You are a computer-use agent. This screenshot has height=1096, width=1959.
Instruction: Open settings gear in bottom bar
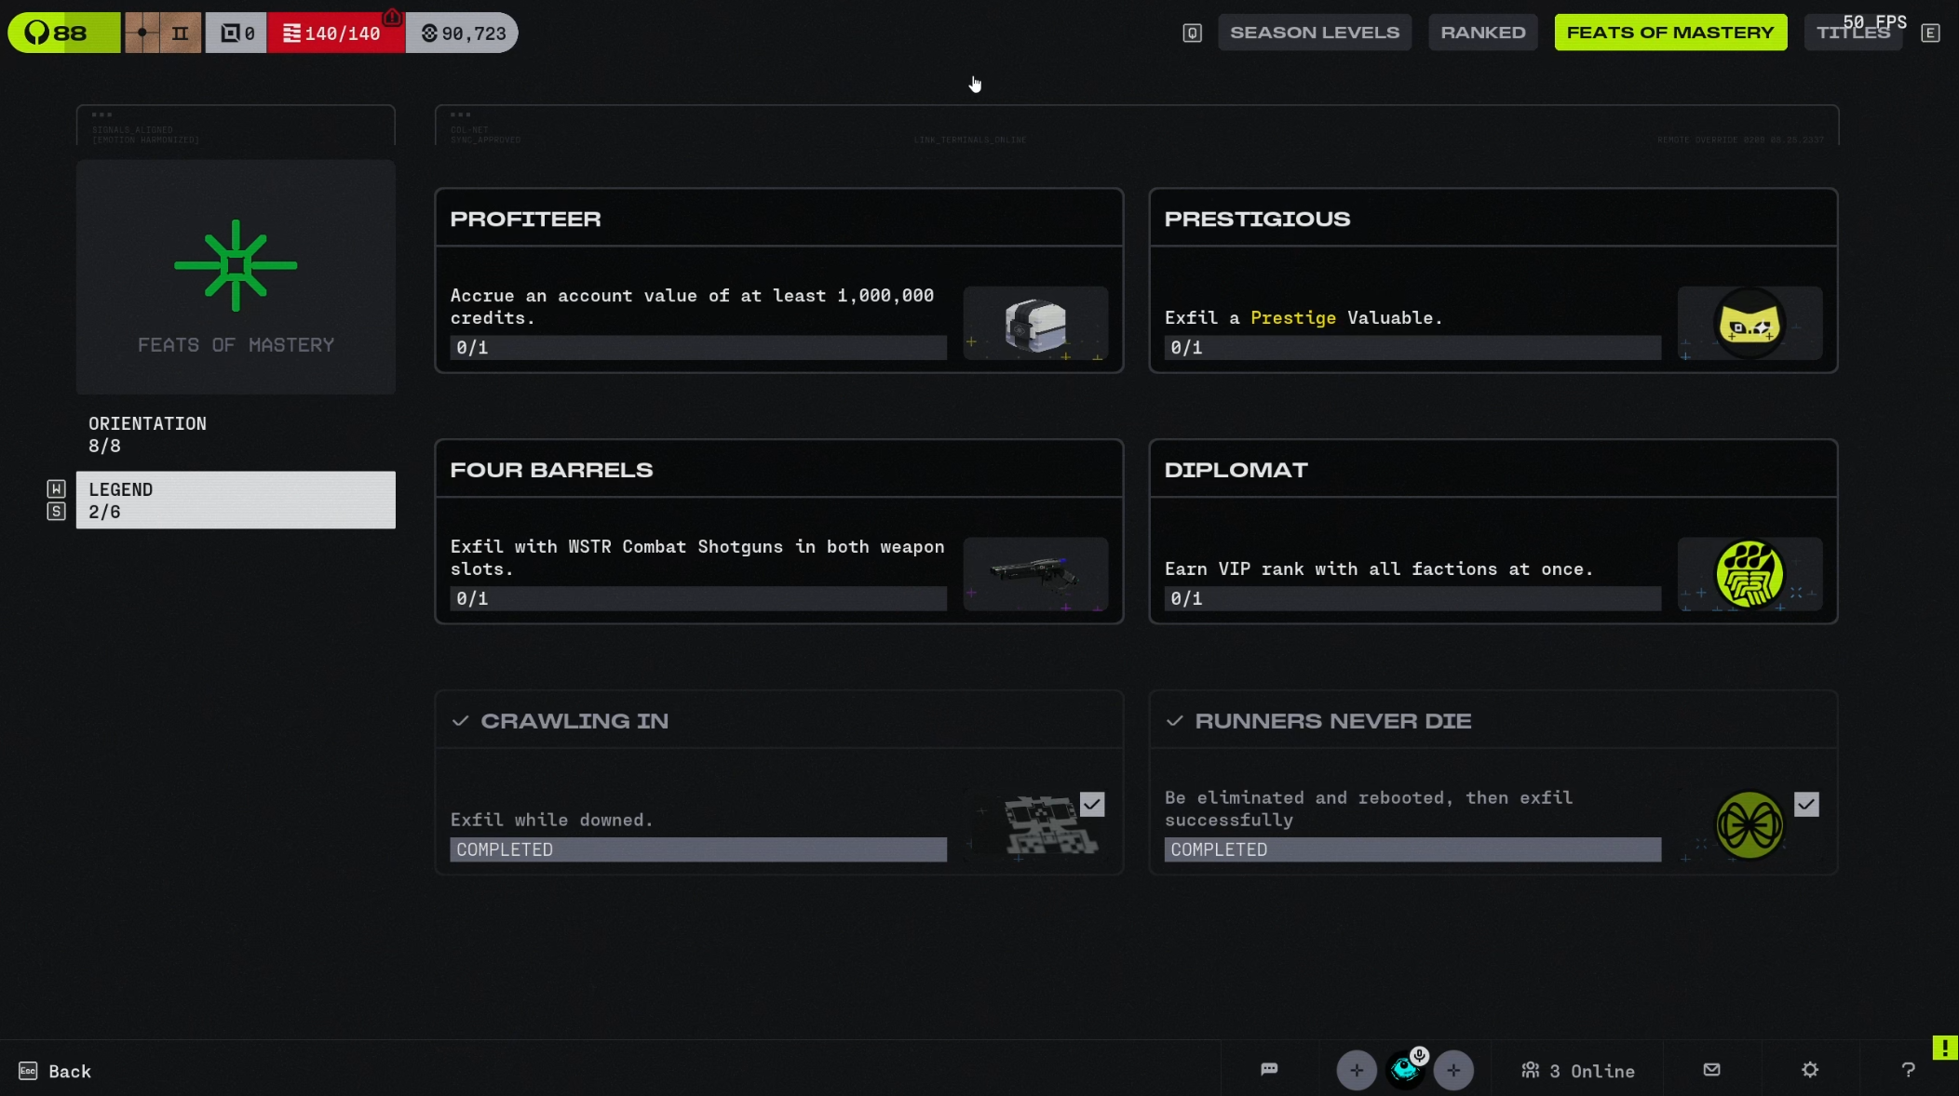pos(1809,1070)
